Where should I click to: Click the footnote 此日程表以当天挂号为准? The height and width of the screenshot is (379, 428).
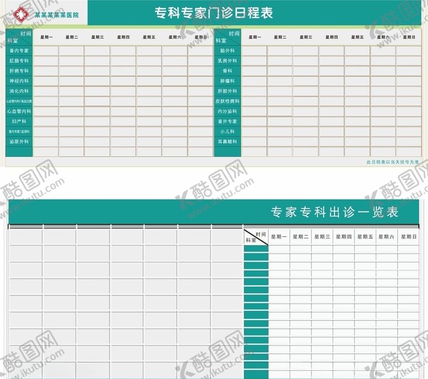coord(392,162)
